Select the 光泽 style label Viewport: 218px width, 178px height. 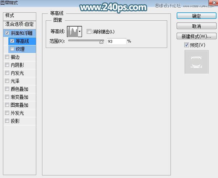click(x=15, y=81)
